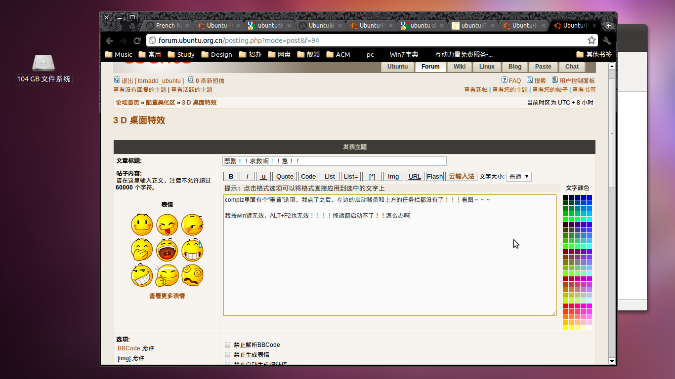Insert the toothy squint-eyed grin emoticon
Image resolution: width=675 pixels, height=379 pixels.
click(142, 275)
